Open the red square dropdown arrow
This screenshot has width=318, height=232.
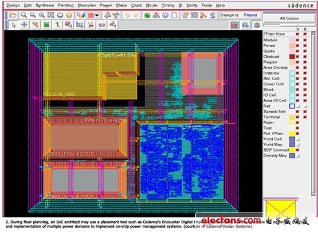click(97, 15)
